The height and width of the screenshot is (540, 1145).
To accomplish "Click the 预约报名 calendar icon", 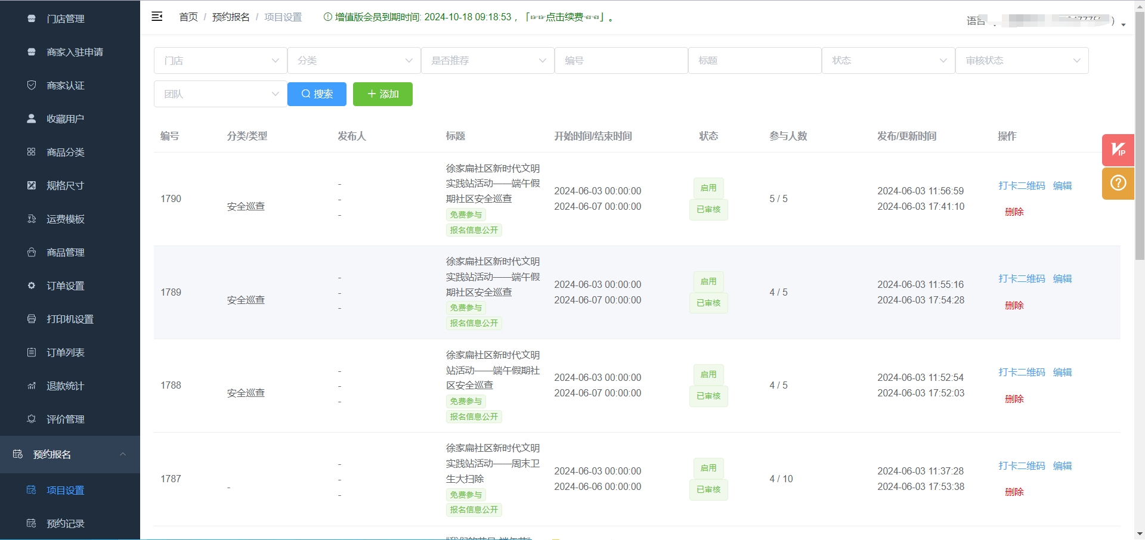I will [18, 454].
